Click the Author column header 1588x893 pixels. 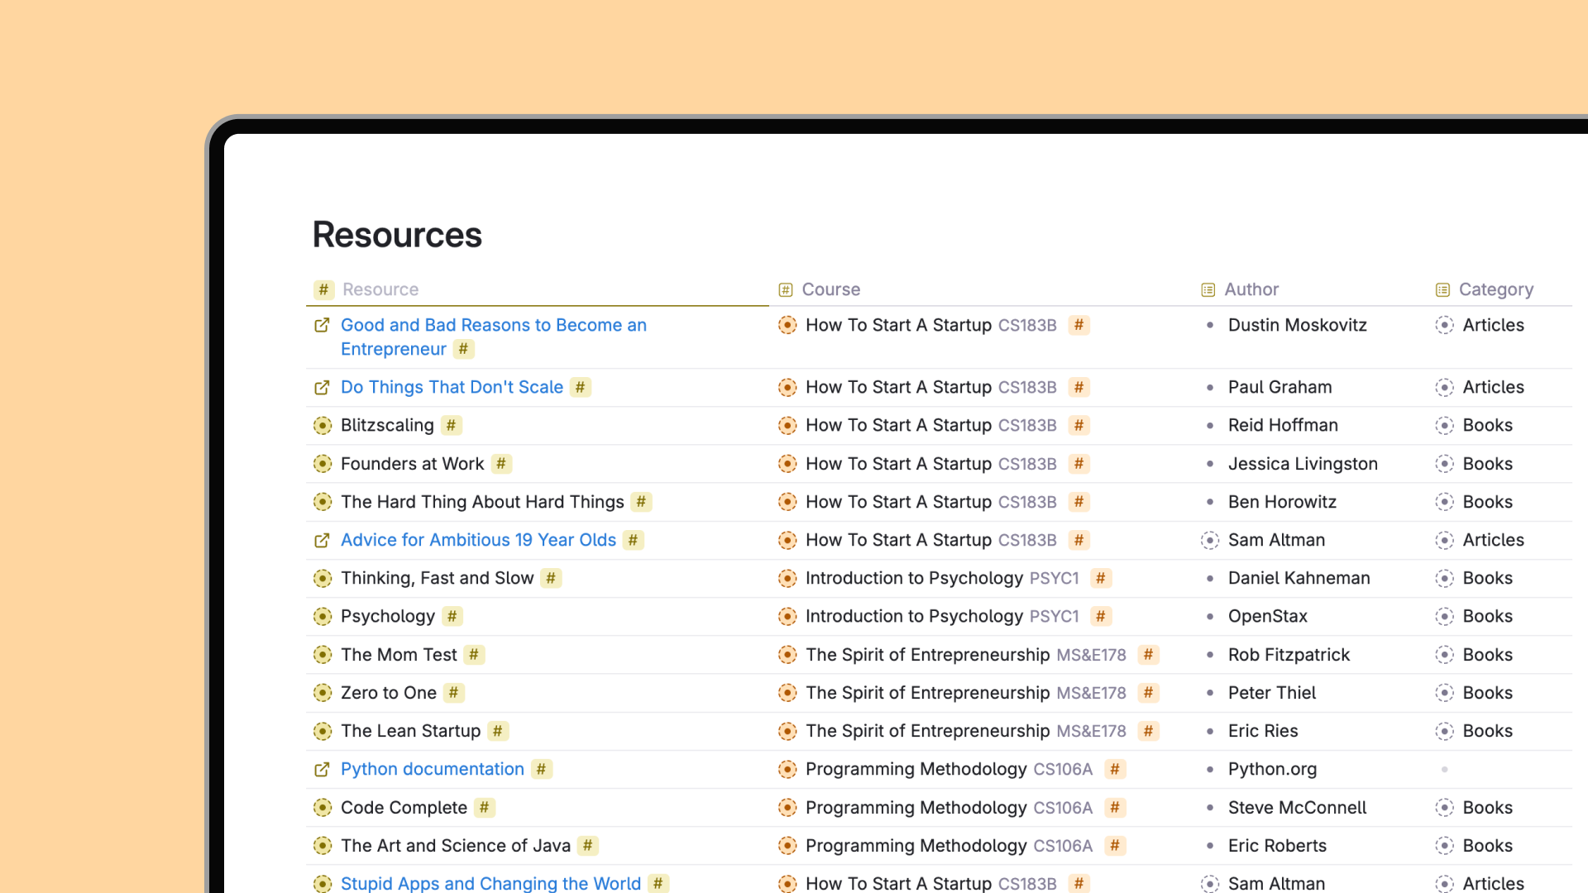(1251, 290)
